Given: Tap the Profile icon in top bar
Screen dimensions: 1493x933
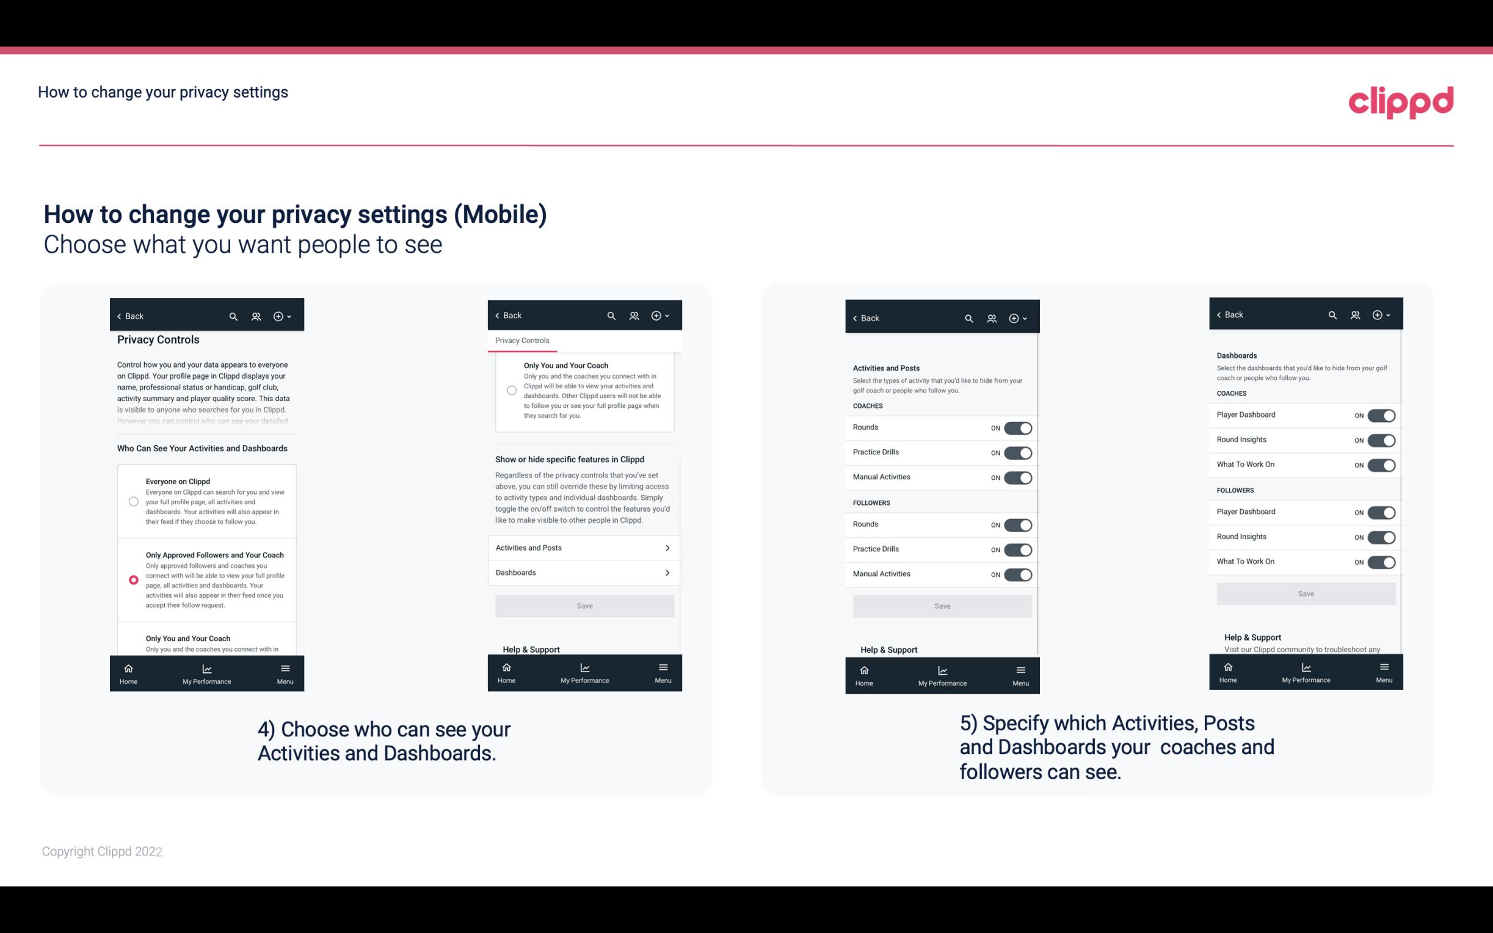Looking at the screenshot, I should [x=257, y=315].
